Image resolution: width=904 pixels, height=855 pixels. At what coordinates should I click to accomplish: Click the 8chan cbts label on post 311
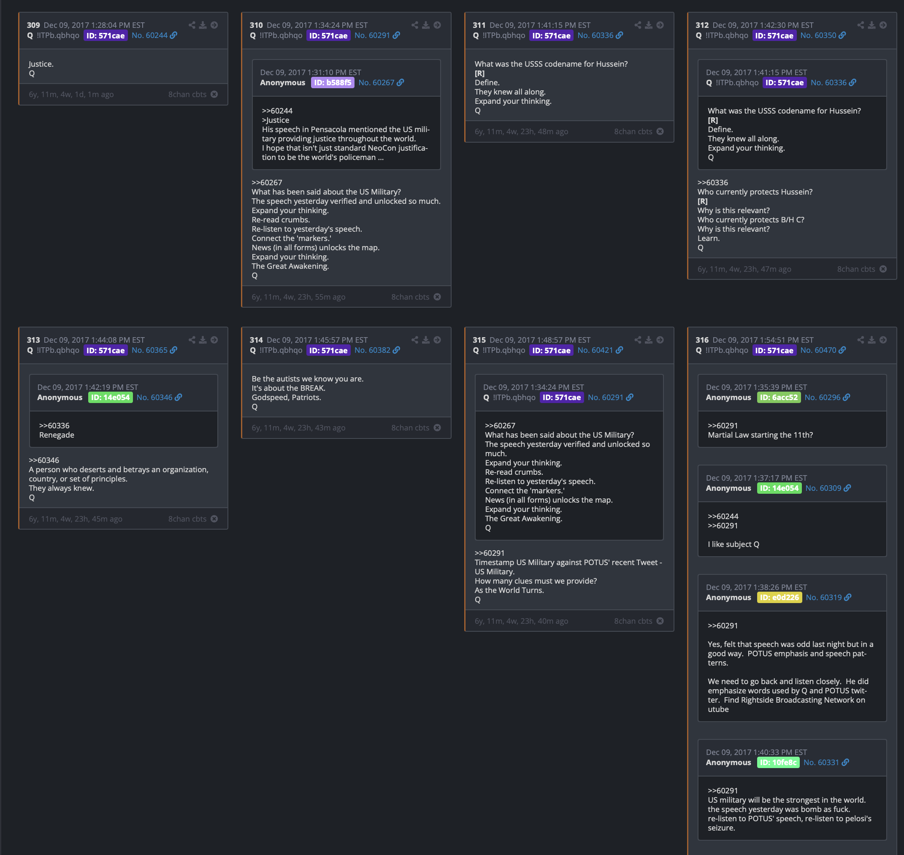pyautogui.click(x=633, y=131)
